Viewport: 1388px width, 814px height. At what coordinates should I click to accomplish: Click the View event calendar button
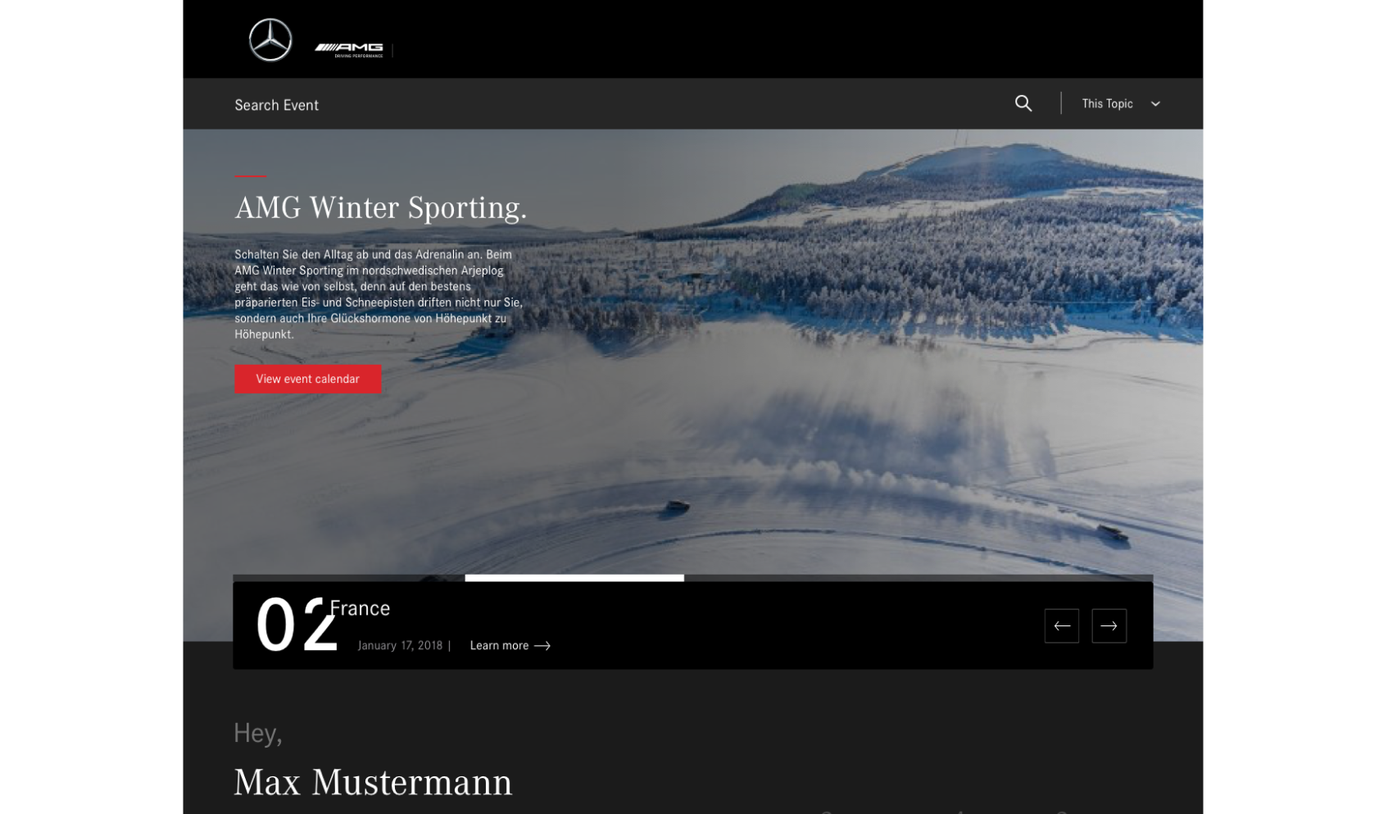(x=307, y=379)
